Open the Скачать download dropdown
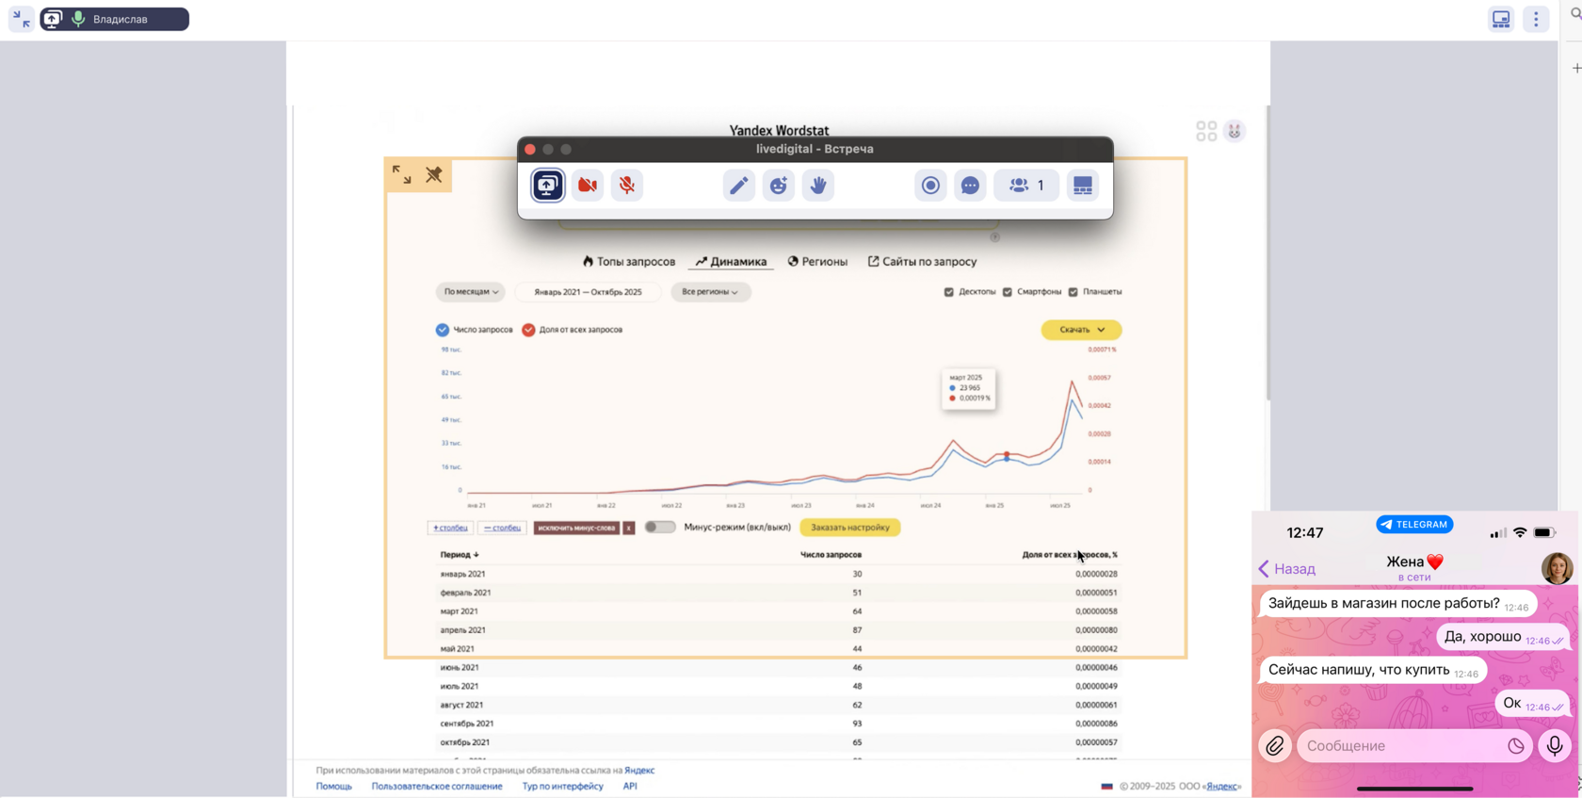Screen dimensions: 1582x798 [x=1081, y=330]
